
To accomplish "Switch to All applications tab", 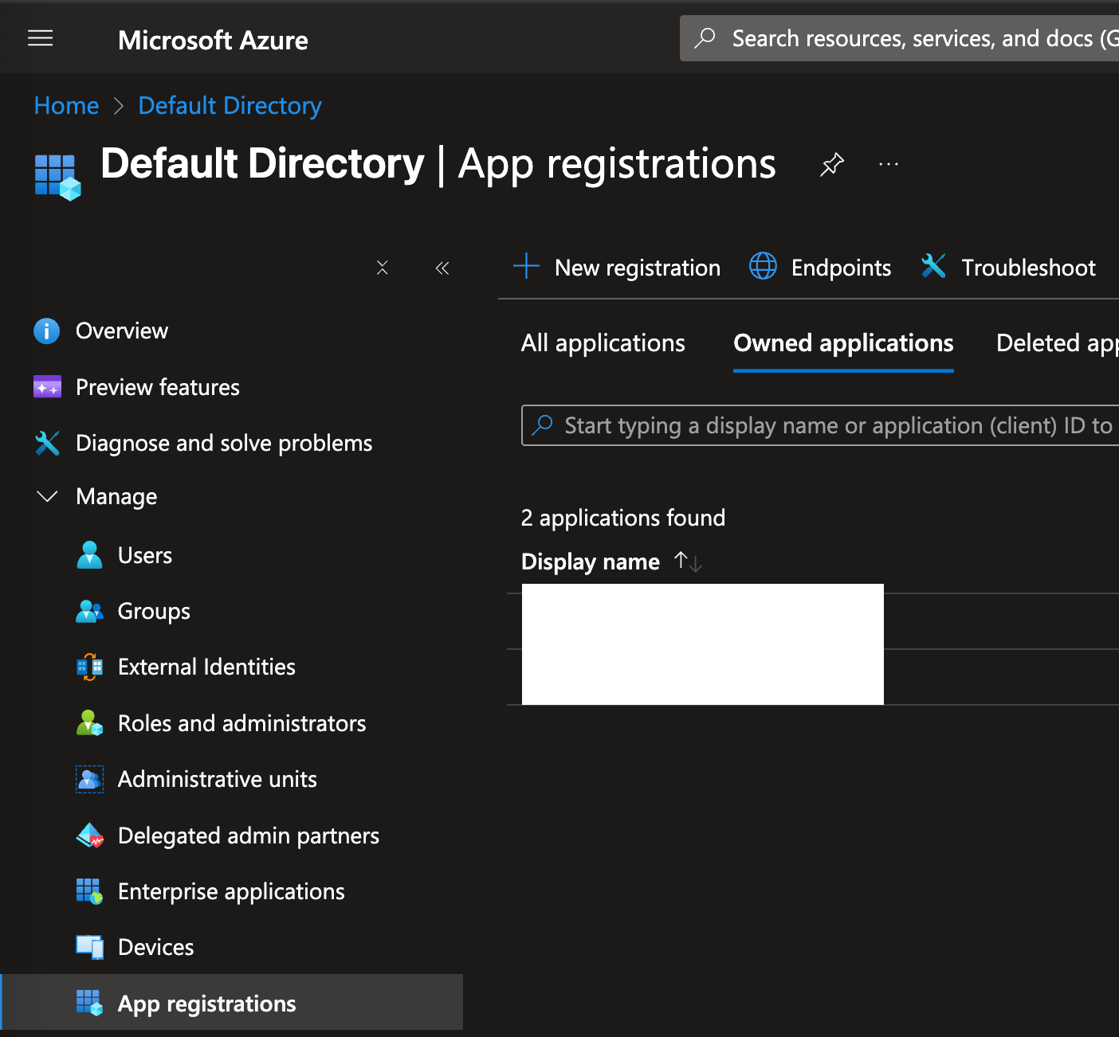I will point(603,343).
